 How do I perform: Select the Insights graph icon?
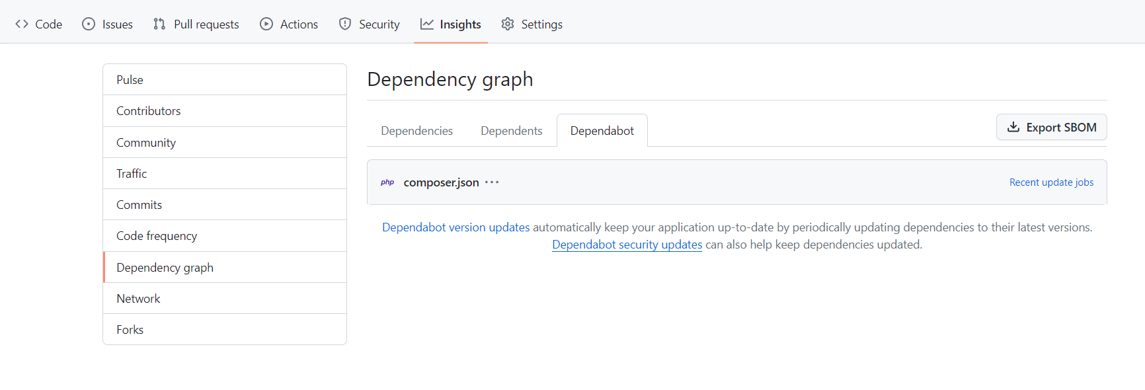[x=426, y=23]
